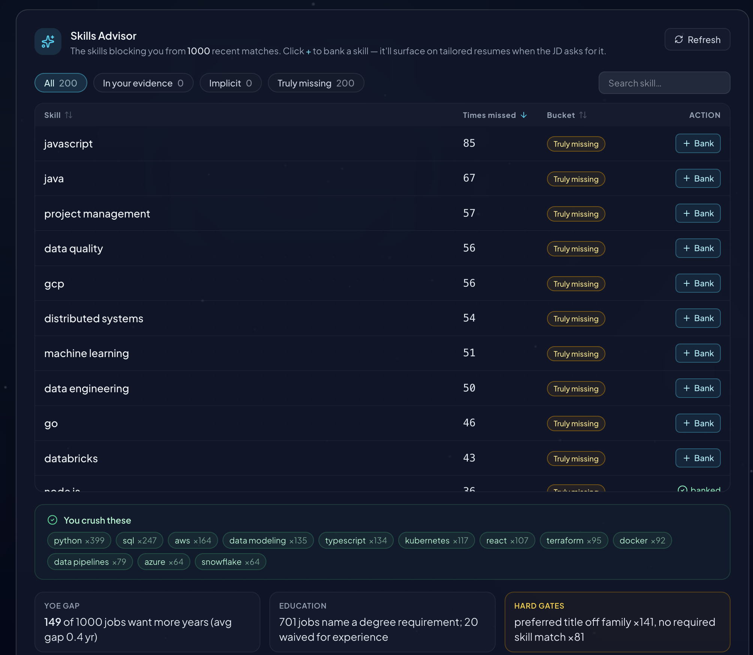Screen dimensions: 753x655
Task: Open the YOE GAP card
Action: 147,622
